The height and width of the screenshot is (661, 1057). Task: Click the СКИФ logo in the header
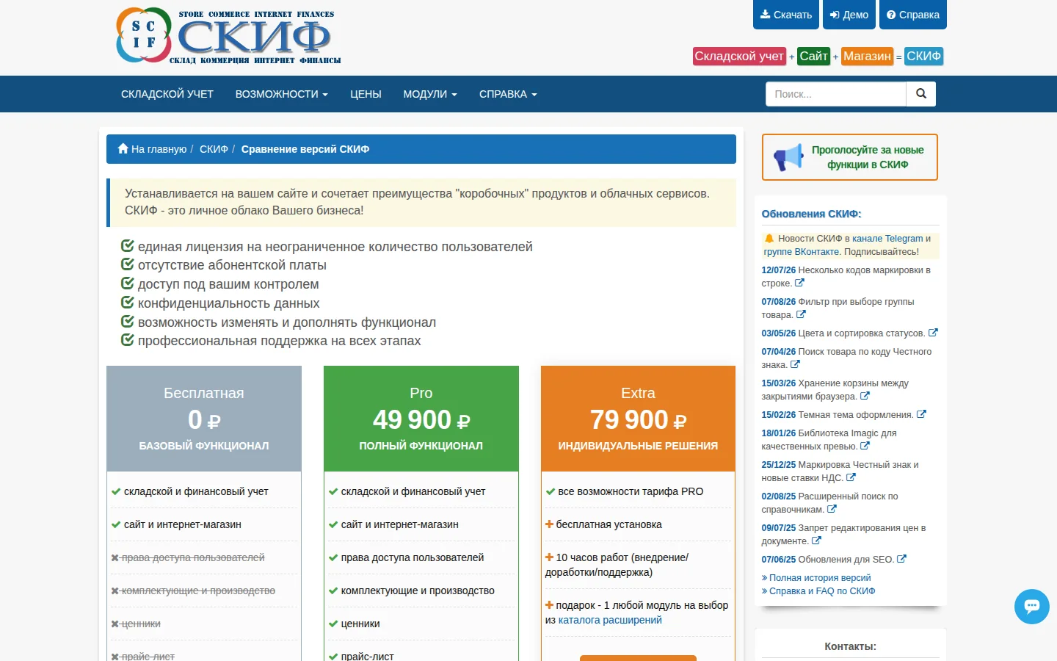(x=228, y=35)
